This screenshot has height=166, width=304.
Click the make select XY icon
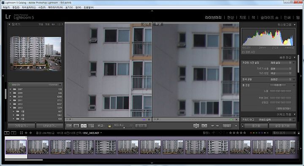pos(204,126)
